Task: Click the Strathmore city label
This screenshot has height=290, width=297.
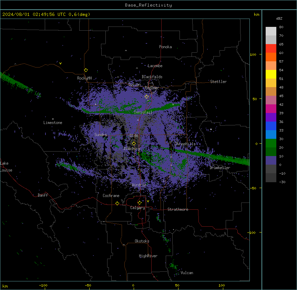Action: coord(178,209)
